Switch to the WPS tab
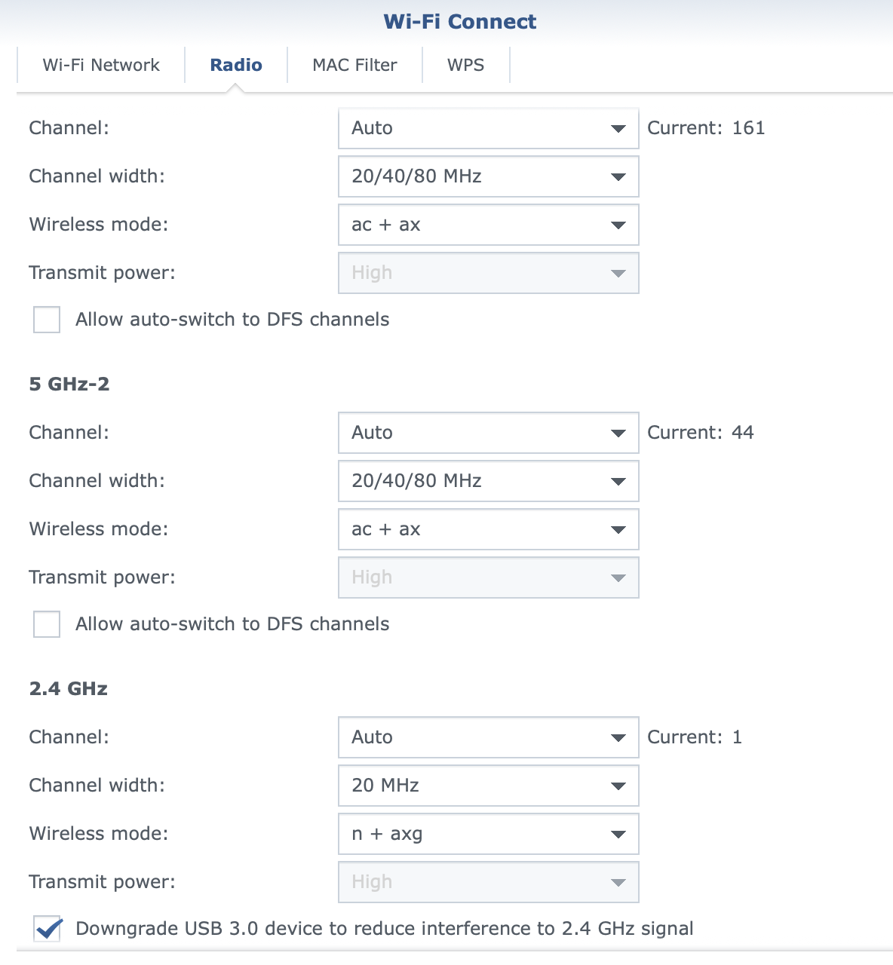This screenshot has width=893, height=965. click(466, 65)
